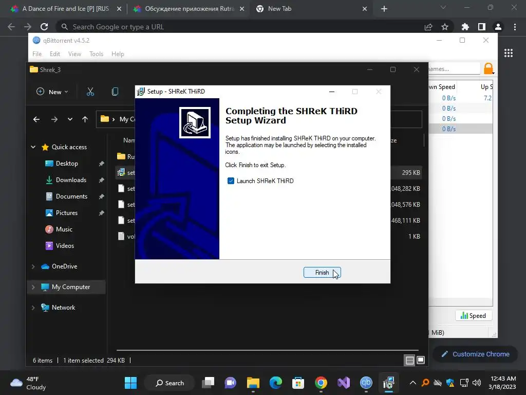The width and height of the screenshot is (526, 395).
Task: Open Desktop in Quick access
Action: coord(66,164)
